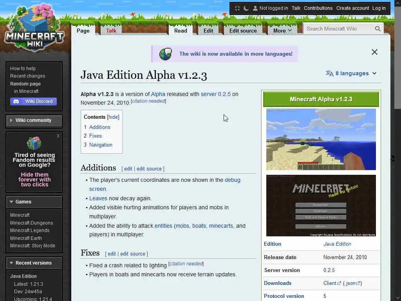Open the Minecraft title screen thumbnail
Image resolution: width=401 pixels, height=301 pixels.
point(321,205)
